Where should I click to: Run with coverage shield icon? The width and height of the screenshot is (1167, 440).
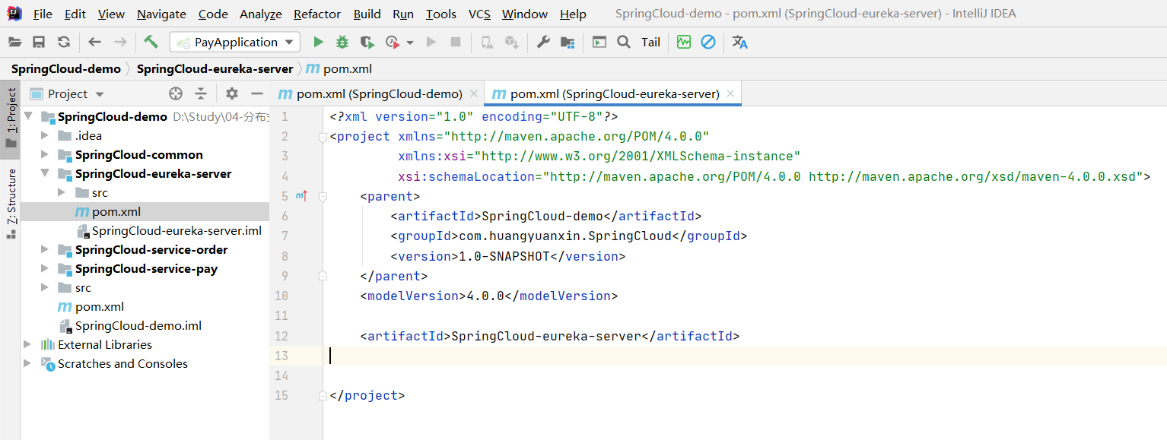point(367,43)
